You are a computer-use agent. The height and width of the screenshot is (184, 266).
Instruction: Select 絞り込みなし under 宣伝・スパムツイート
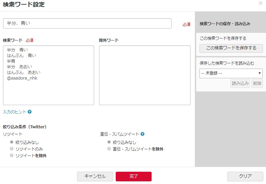click(x=109, y=142)
